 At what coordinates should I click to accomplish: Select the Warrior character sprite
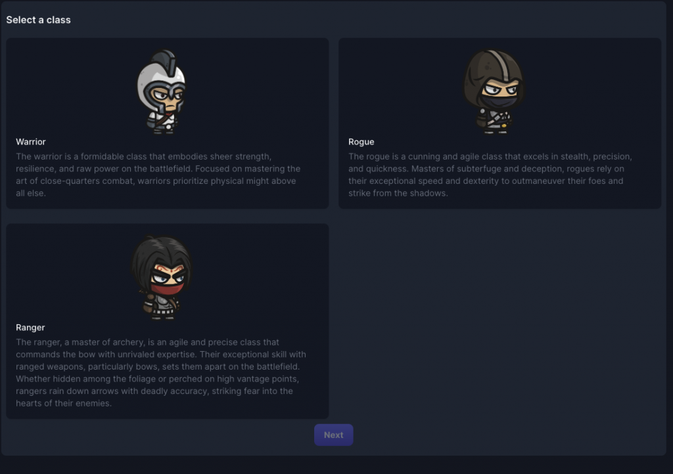tap(162, 92)
